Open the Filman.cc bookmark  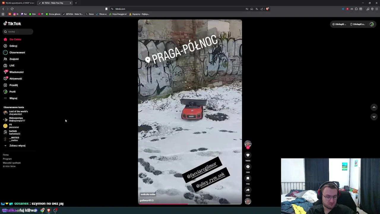click(x=102, y=14)
